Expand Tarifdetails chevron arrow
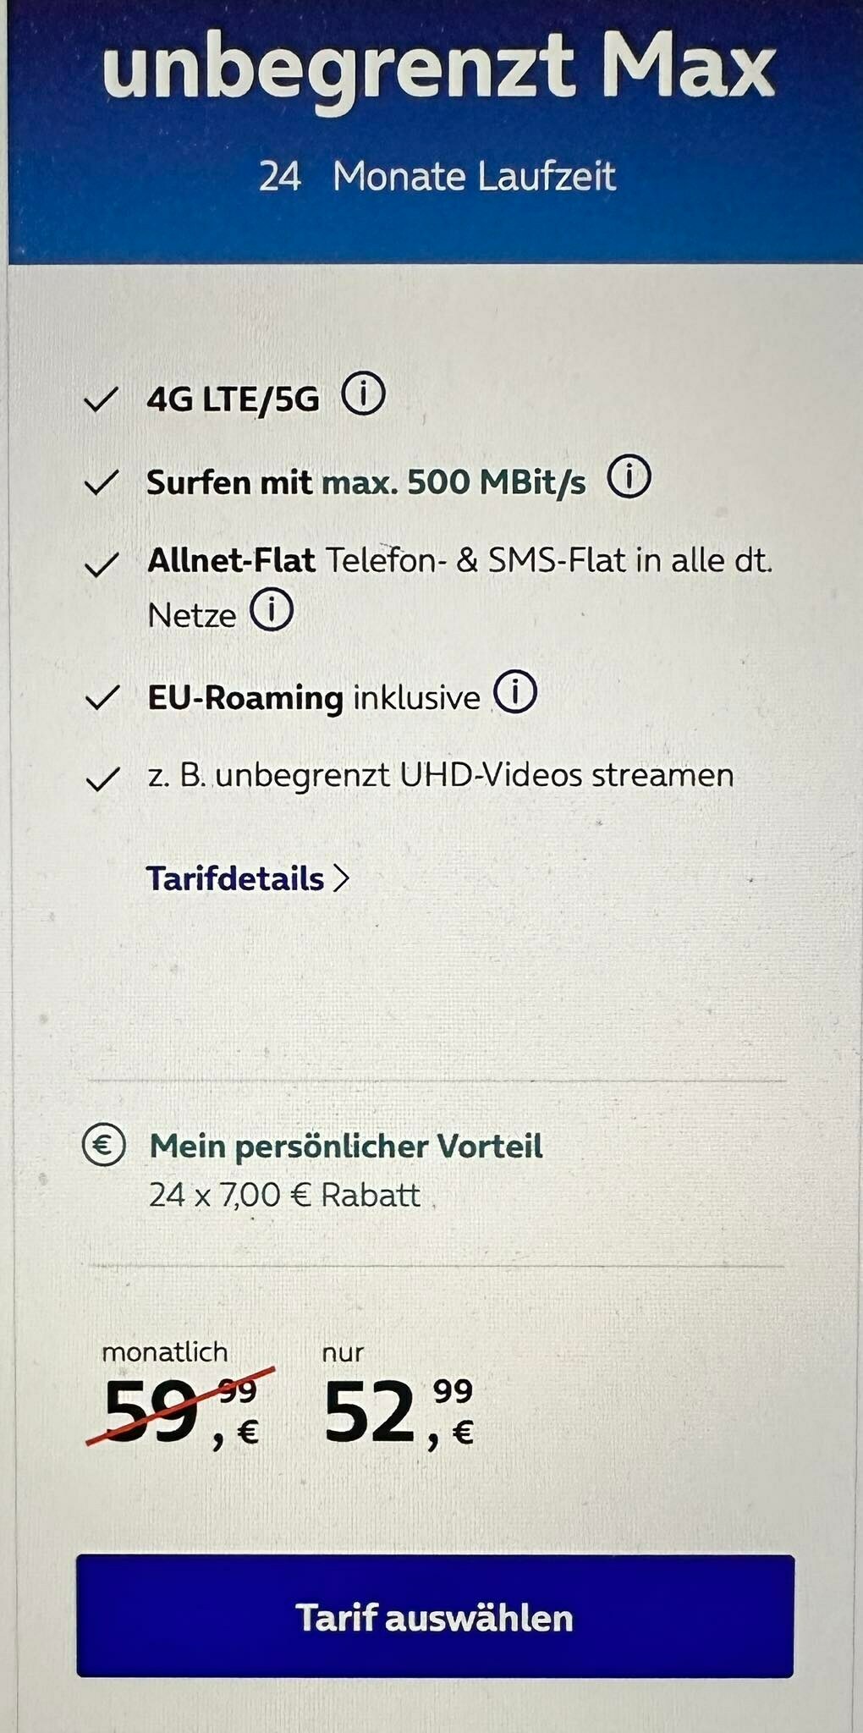 pos(341,878)
